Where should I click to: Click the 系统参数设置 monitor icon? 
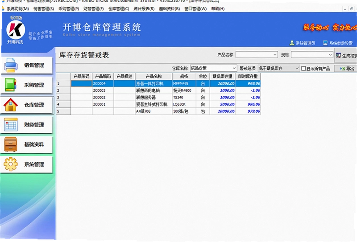point(325,43)
